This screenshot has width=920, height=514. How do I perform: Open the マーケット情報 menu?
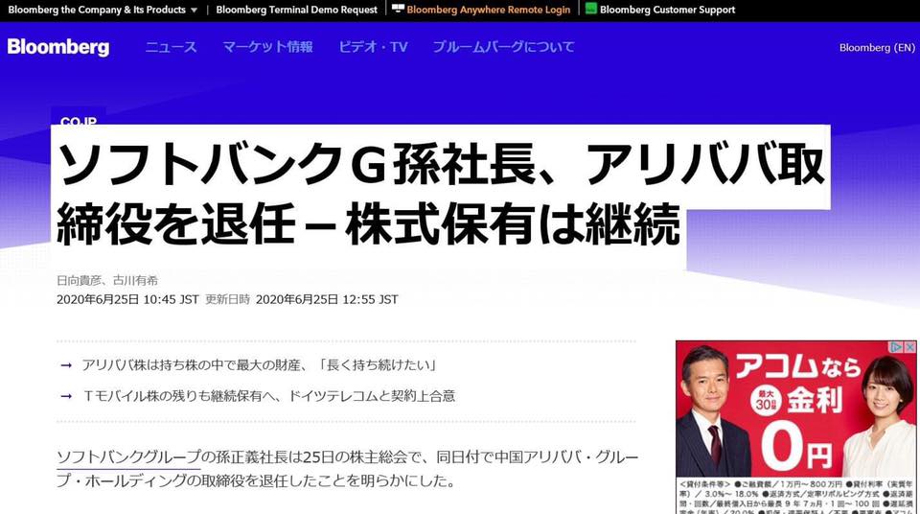click(x=267, y=47)
